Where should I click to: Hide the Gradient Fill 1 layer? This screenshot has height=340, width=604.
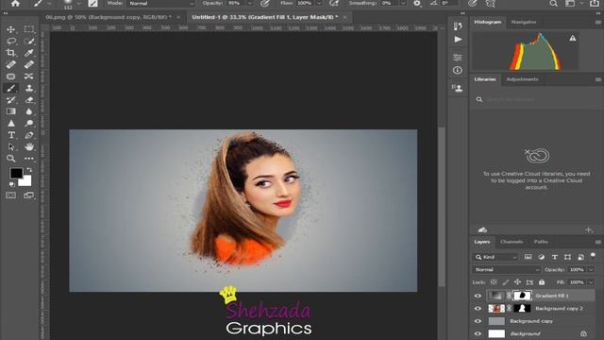tap(478, 296)
